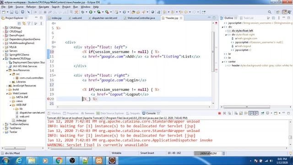Click Collapse All in Project Explorer
The height and width of the screenshot is (165, 293).
(19, 23)
